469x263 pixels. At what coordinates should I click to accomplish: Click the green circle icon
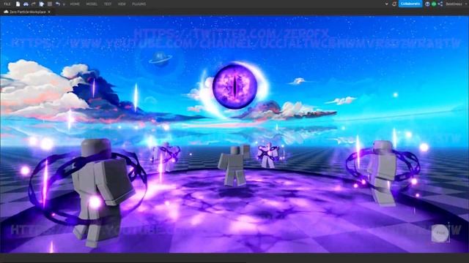pyautogui.click(x=434, y=4)
